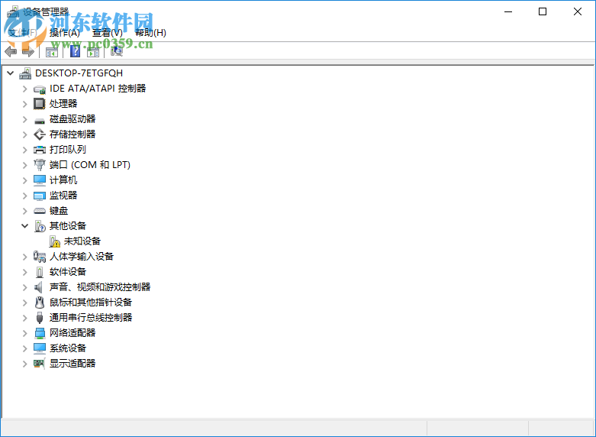Open the 操作(A) menu
Image resolution: width=596 pixels, height=437 pixels.
point(65,33)
